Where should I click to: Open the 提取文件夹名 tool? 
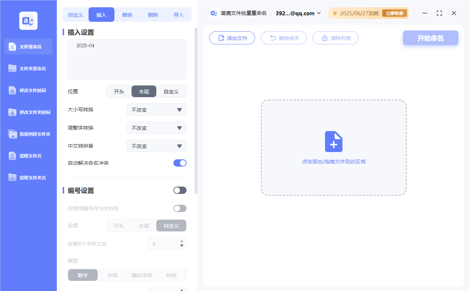[28, 178]
